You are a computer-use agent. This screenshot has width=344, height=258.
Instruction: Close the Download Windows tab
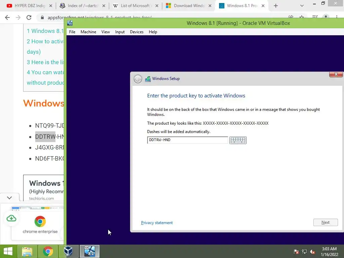click(210, 6)
